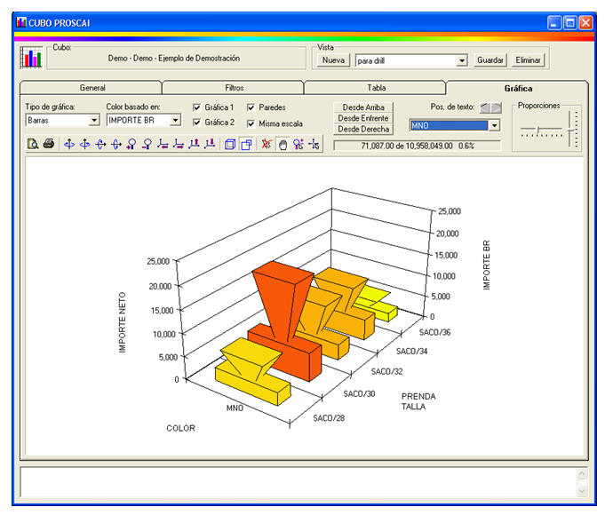Click the 3D cube perspective icon
Screen dimensions: 605x515
(x=230, y=145)
